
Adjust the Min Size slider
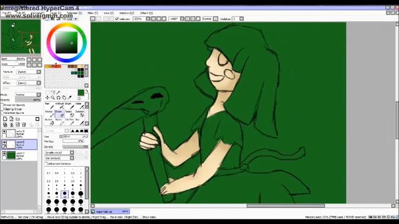[74, 141]
